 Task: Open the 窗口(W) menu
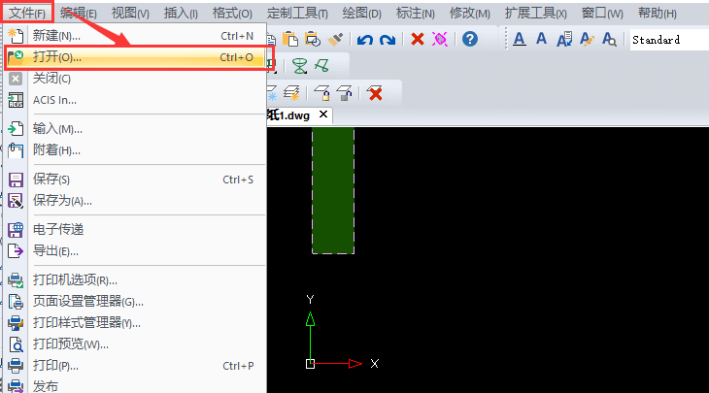point(602,14)
